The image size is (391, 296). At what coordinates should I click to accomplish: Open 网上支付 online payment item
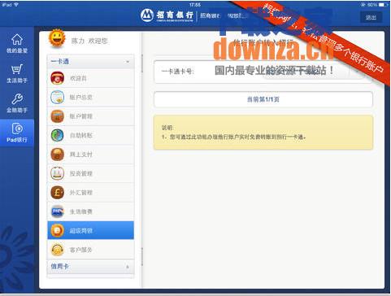click(x=90, y=155)
